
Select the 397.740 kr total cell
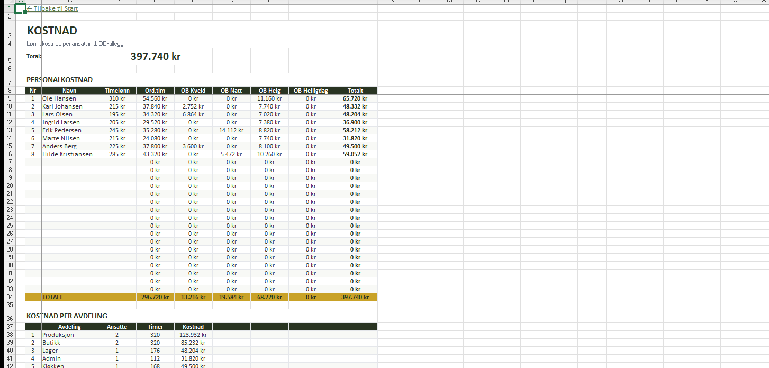point(155,56)
